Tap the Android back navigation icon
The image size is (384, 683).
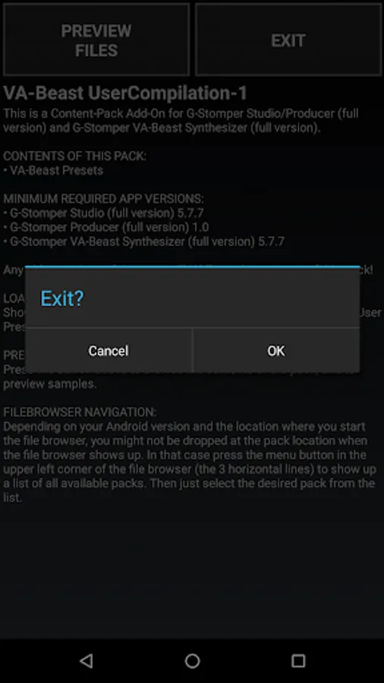pos(87,661)
